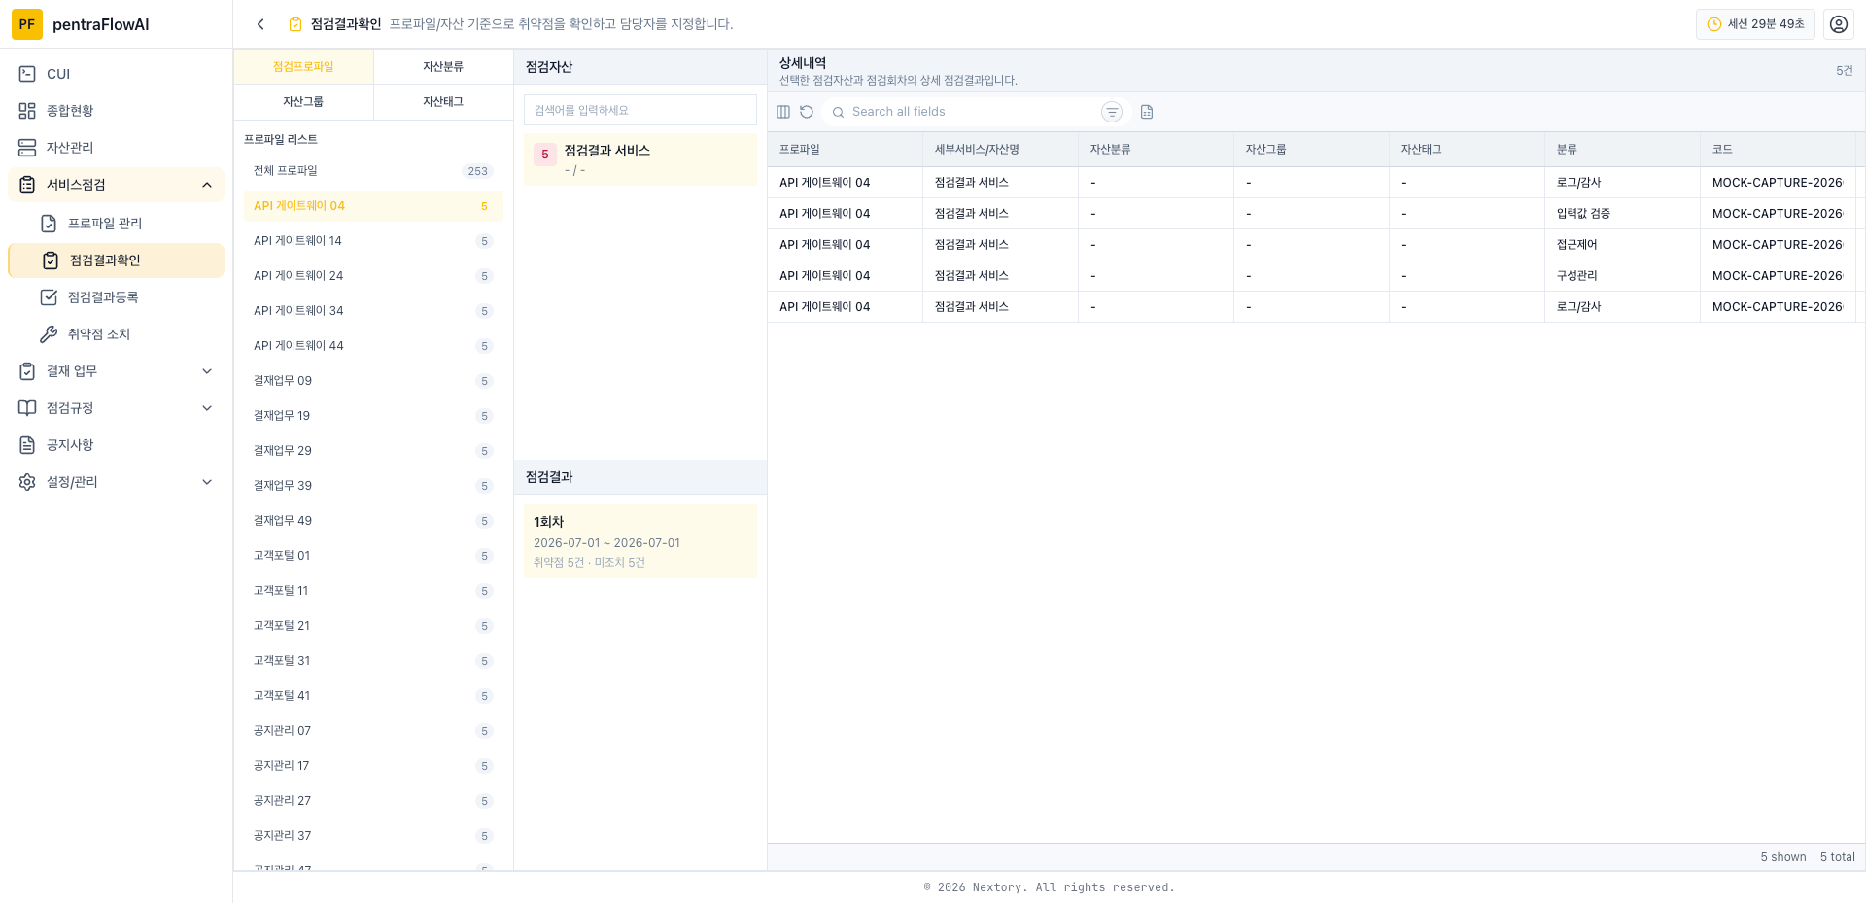
Task: Click the 접근제어 category cell
Action: pos(1623,245)
